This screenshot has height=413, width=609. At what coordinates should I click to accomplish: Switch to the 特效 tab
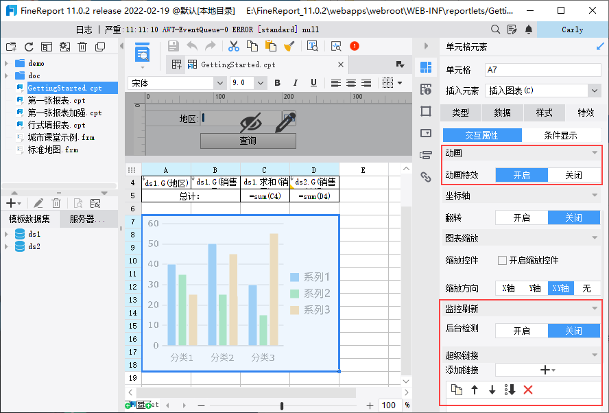pyautogui.click(x=586, y=113)
